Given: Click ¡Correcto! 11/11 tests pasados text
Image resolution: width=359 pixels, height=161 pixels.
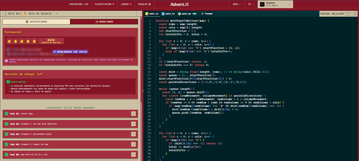Looking at the screenshot, I should (x=71, y=107).
